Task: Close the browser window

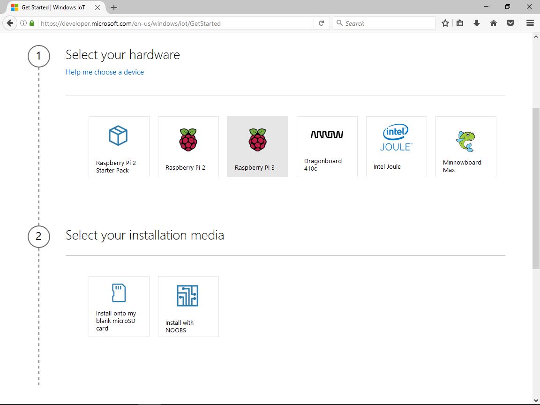Action: (529, 7)
